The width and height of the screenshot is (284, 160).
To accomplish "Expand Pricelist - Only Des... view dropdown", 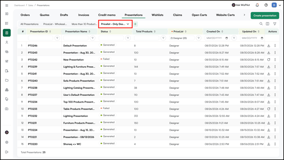I will click(x=128, y=24).
